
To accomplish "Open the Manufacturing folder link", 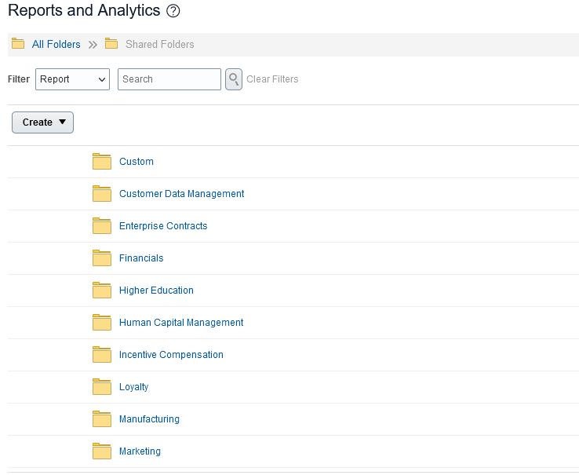I will pyautogui.click(x=149, y=418).
